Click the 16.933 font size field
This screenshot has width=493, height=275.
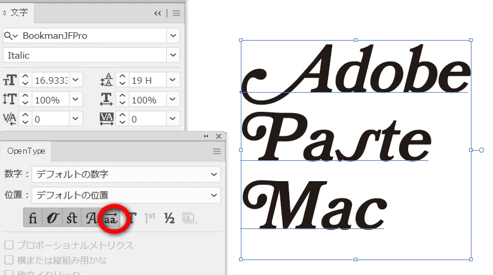[51, 80]
